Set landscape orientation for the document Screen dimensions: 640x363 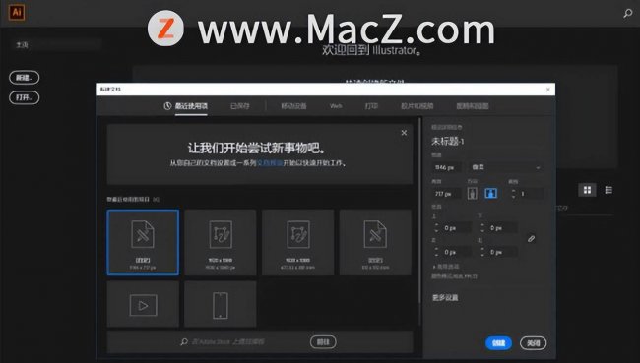pos(490,194)
